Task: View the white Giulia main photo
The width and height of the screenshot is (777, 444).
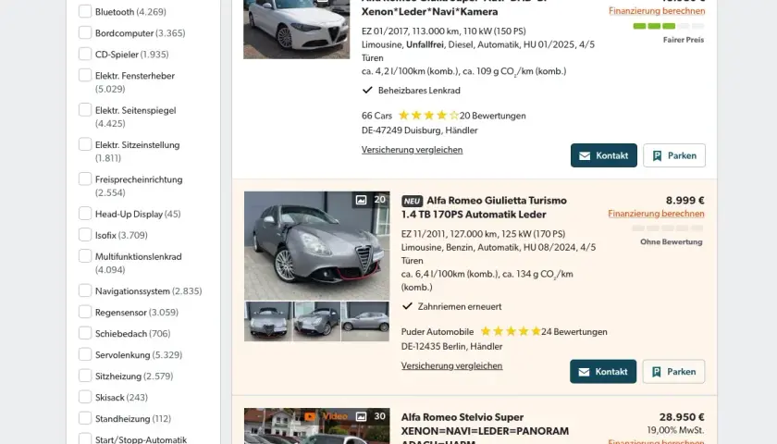Action: tap(296, 29)
